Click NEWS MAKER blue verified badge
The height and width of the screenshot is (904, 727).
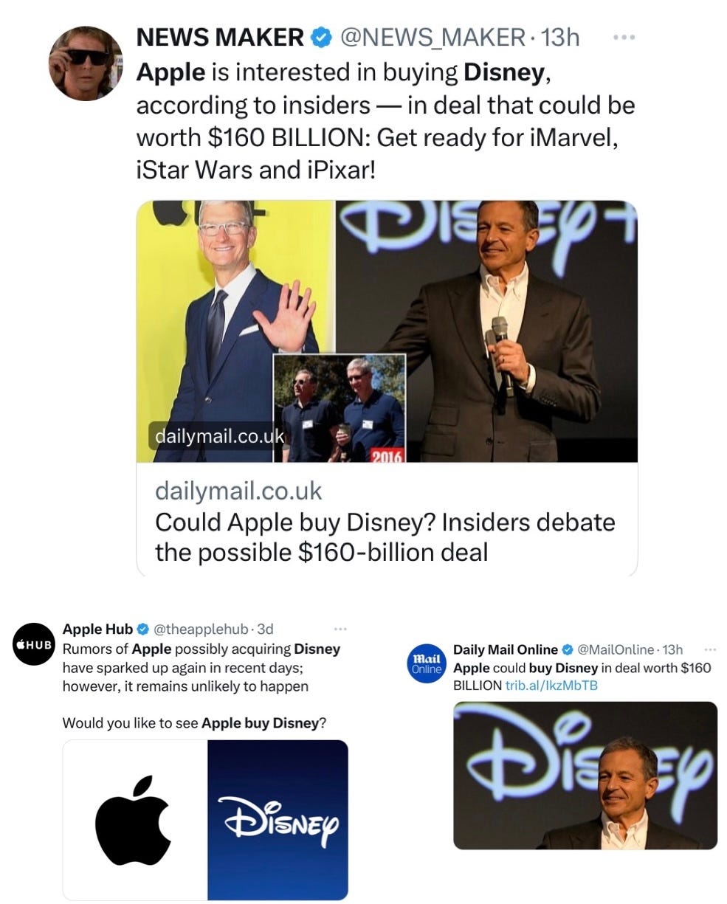coord(320,38)
